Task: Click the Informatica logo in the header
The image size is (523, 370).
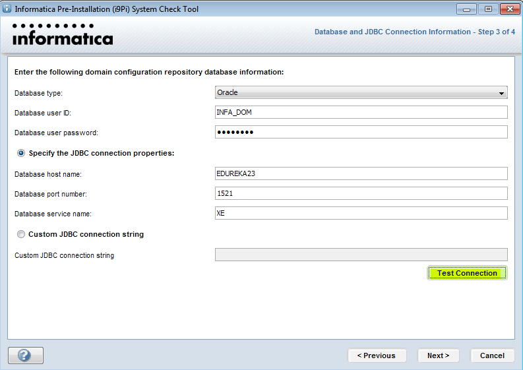Action: click(63, 34)
